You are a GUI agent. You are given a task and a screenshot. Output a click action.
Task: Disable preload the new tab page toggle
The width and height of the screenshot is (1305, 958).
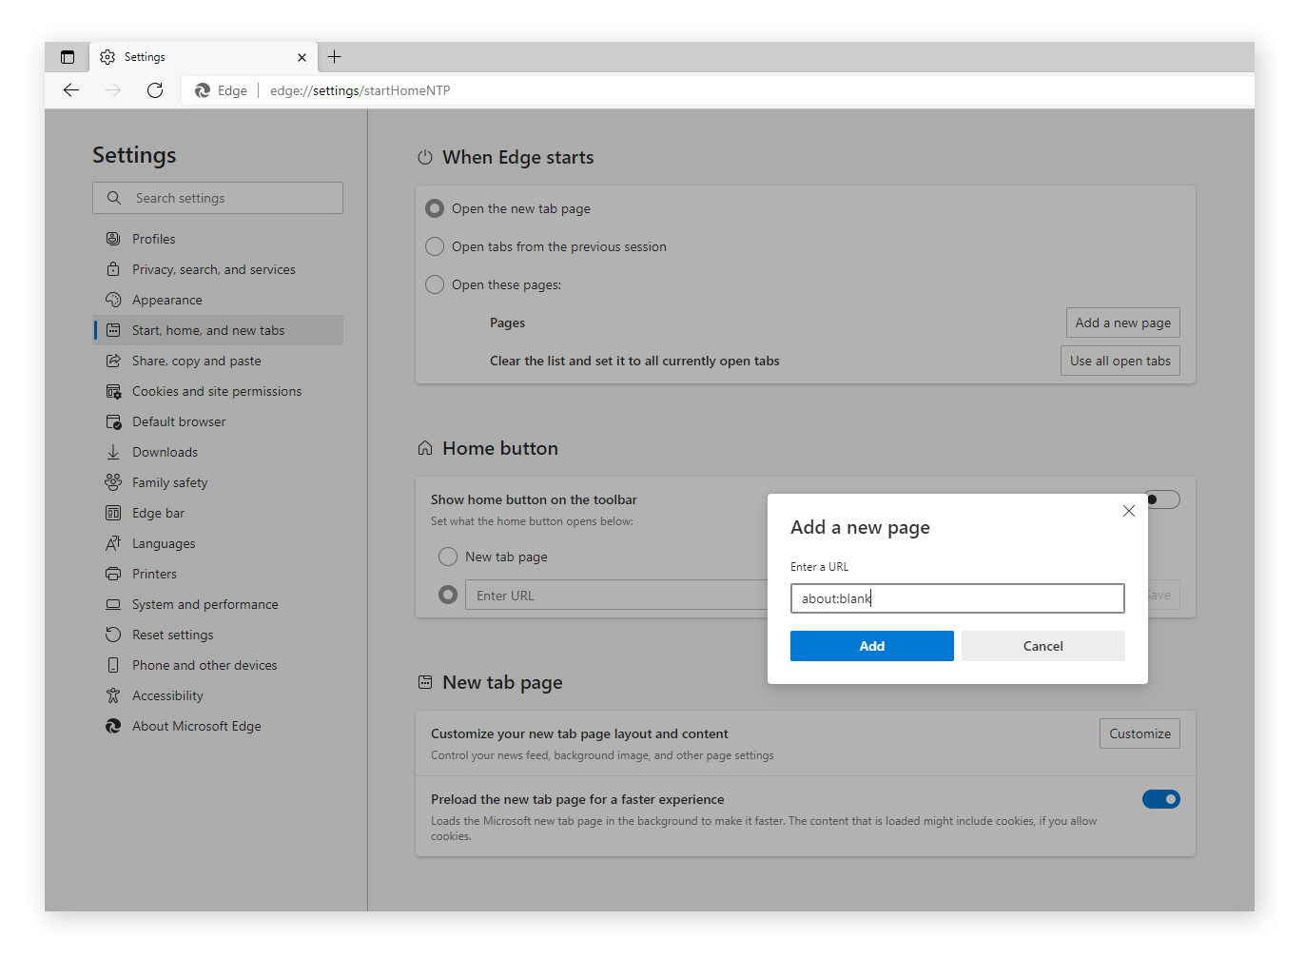coord(1160,799)
